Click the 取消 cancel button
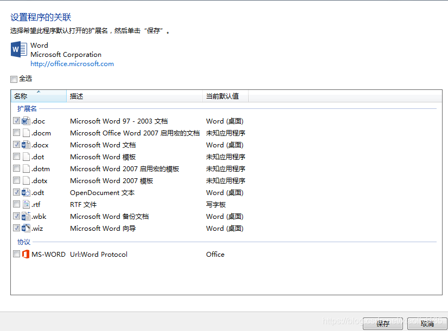 427,323
